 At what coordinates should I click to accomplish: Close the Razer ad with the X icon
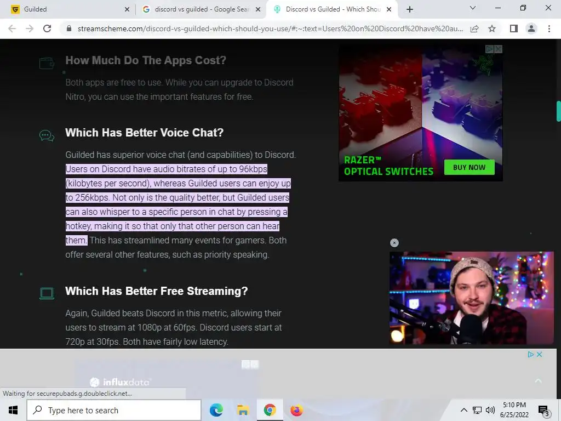tap(499, 49)
